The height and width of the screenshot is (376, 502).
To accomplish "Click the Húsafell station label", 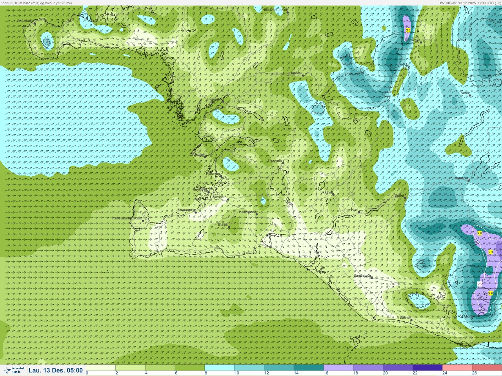I will pos(296,73).
